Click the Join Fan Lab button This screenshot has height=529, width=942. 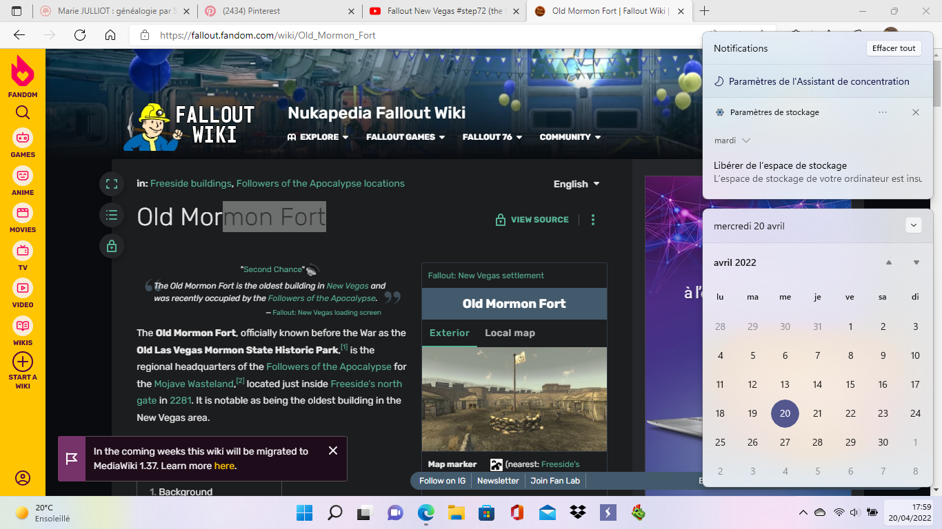click(x=555, y=481)
